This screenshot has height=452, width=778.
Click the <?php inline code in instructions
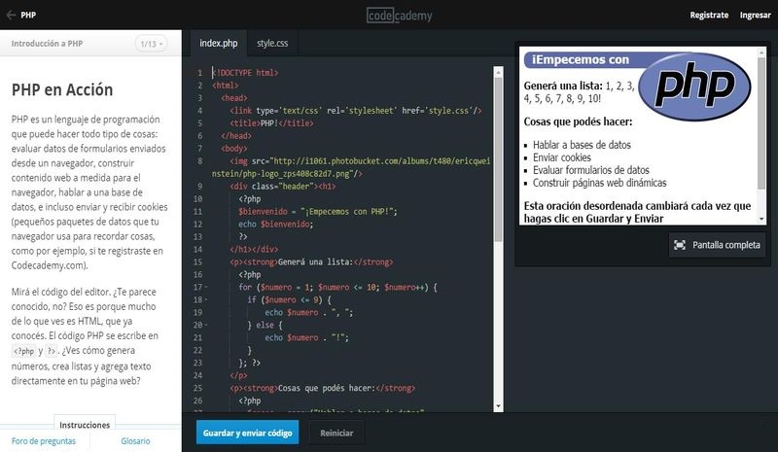[x=23, y=351]
